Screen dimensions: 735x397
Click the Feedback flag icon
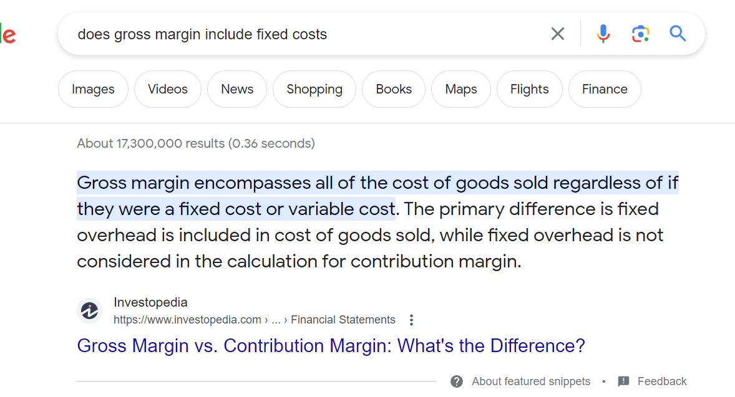pyautogui.click(x=623, y=381)
